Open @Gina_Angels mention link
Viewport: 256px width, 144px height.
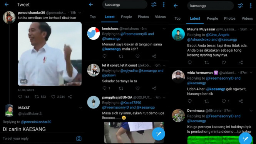218,35
